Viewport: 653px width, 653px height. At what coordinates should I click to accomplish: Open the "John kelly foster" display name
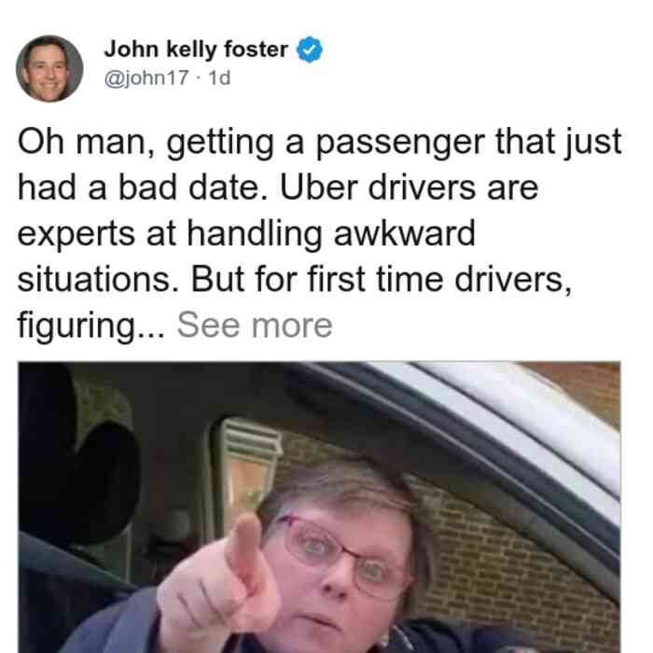[196, 49]
